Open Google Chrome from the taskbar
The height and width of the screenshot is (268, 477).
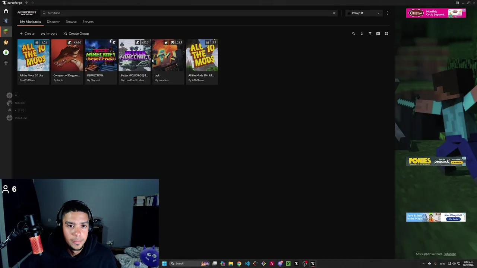click(x=239, y=264)
